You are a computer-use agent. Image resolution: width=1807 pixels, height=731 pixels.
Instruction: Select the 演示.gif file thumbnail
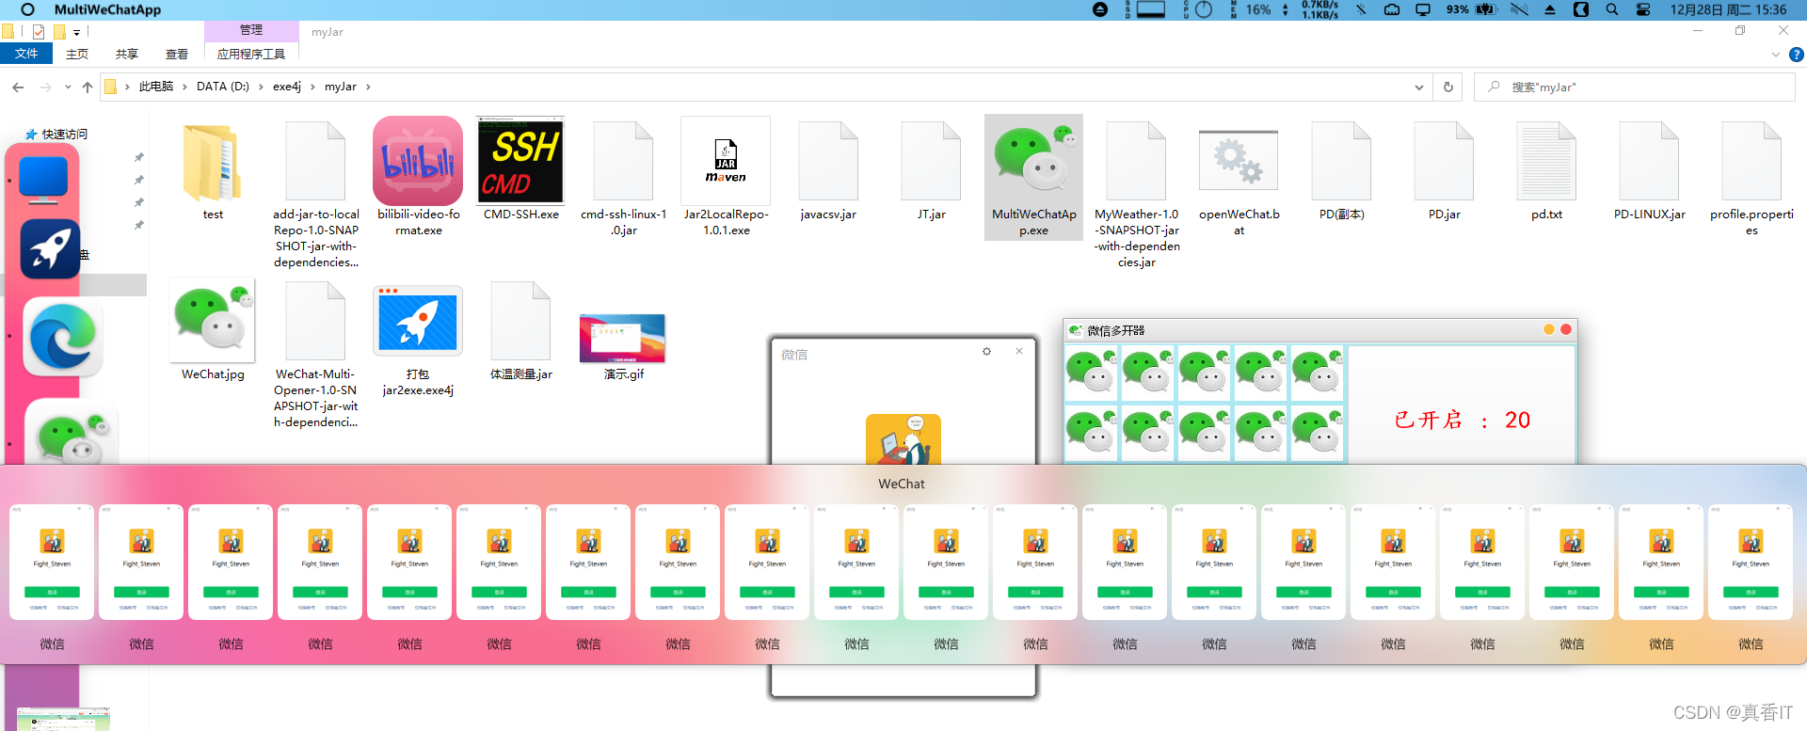[x=622, y=338]
